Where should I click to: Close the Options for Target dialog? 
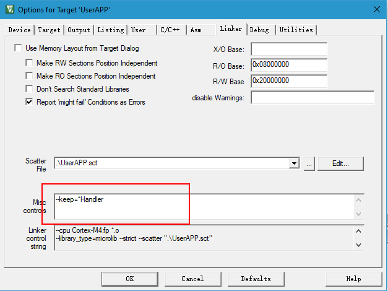(x=377, y=10)
